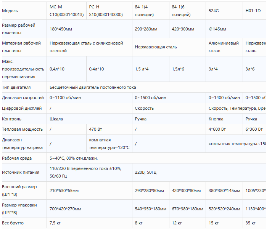Click the 524G model header cell
This screenshot has height=229, width=272.
coord(224,11)
